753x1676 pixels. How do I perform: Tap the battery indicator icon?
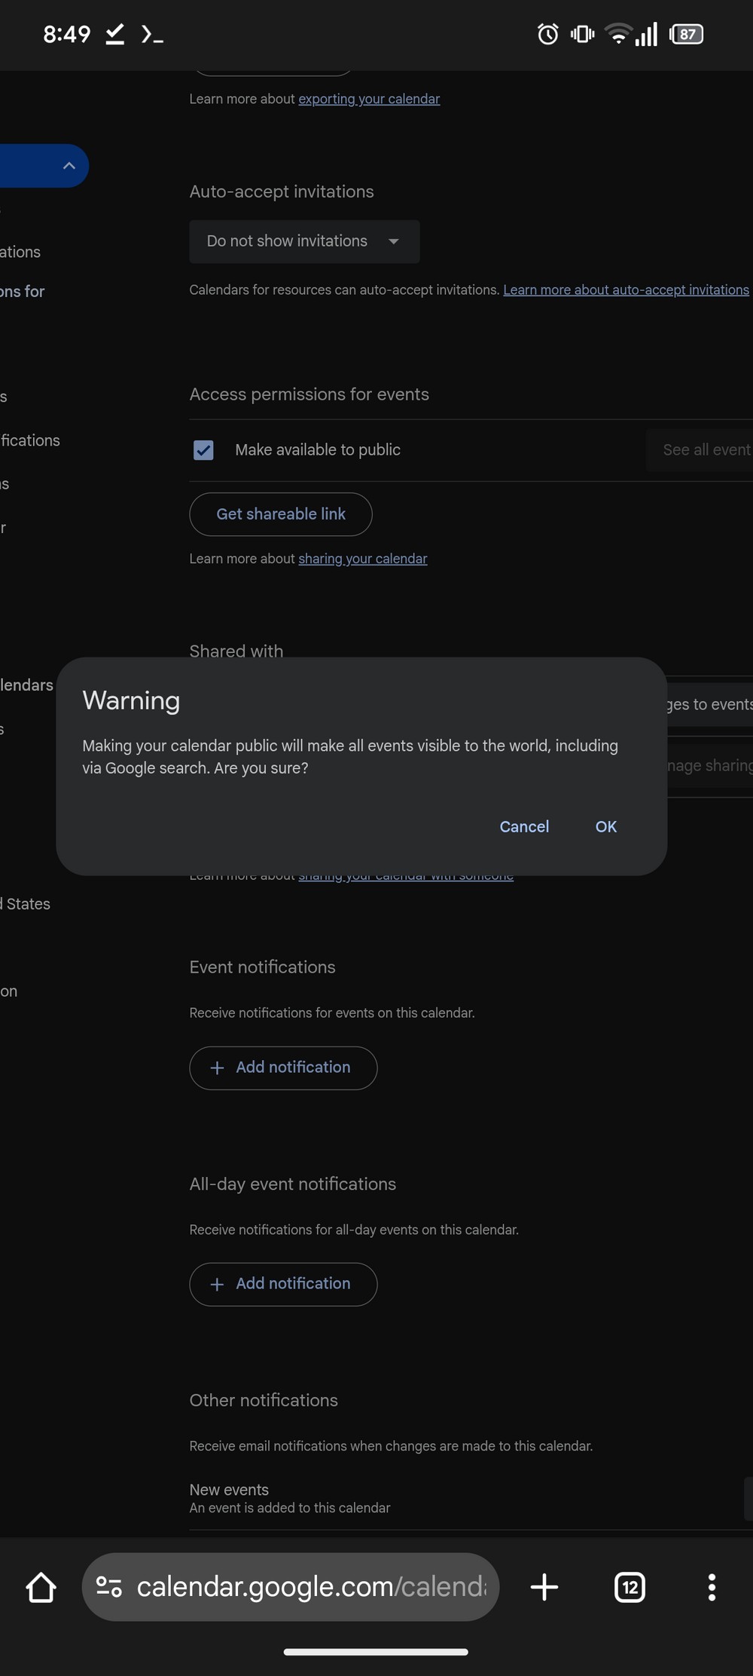(x=686, y=34)
